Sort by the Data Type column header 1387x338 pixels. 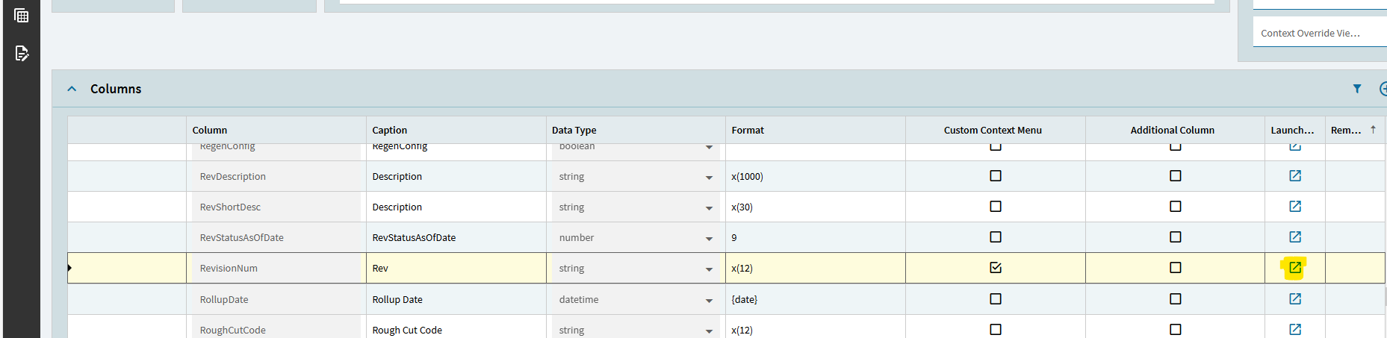(574, 130)
